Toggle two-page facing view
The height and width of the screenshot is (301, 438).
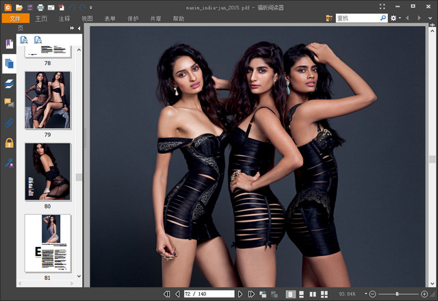[x=313, y=294]
